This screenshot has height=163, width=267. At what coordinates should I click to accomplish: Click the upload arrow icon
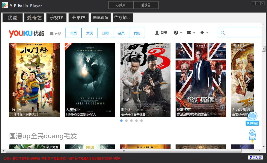[202, 33]
